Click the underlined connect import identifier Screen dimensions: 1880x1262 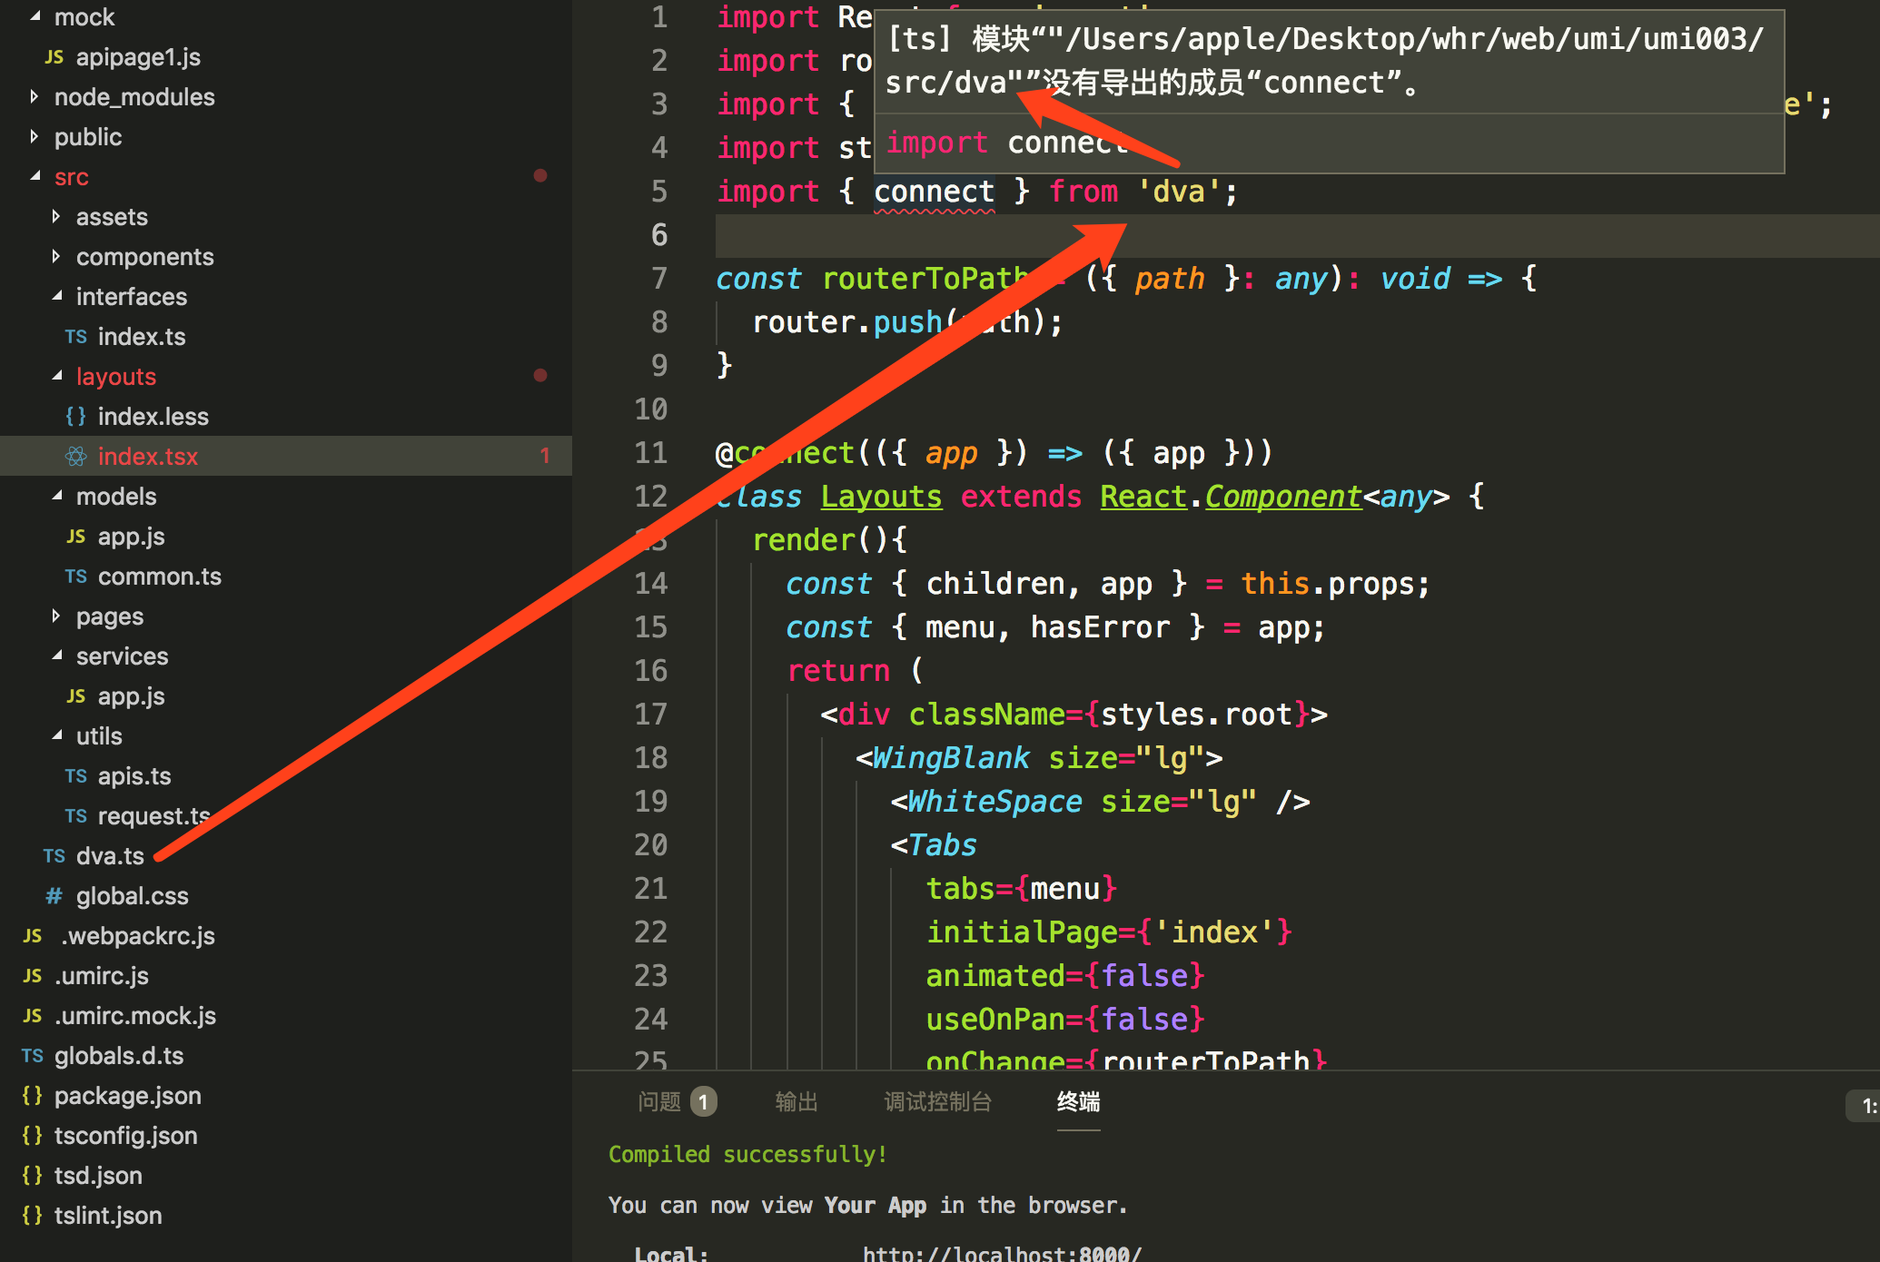(934, 192)
